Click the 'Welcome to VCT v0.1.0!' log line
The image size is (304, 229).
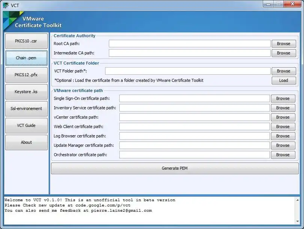90,200
